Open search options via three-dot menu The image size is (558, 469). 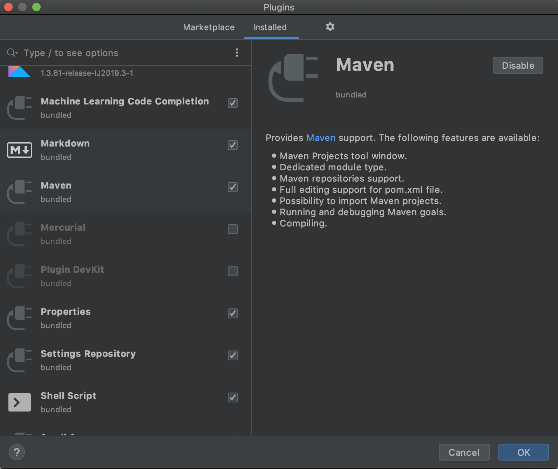point(237,53)
